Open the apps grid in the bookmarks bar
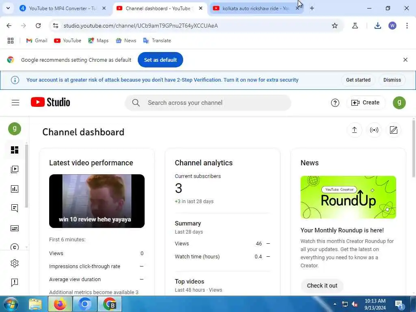 coord(10,41)
